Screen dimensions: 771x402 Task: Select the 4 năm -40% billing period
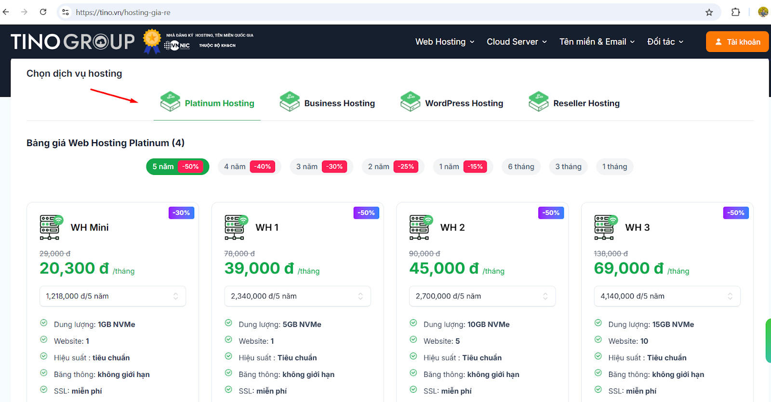(x=250, y=167)
